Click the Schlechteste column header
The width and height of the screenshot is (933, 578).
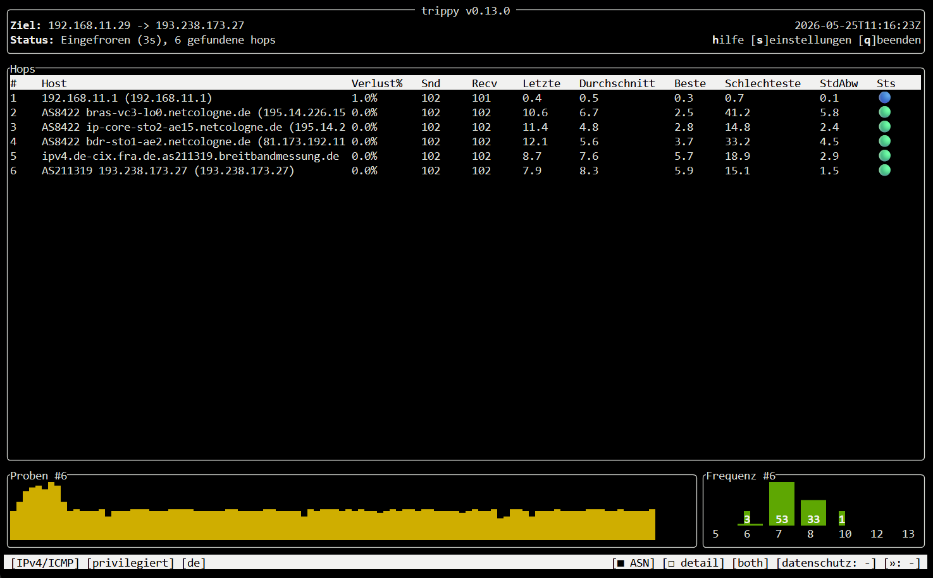(x=763, y=83)
